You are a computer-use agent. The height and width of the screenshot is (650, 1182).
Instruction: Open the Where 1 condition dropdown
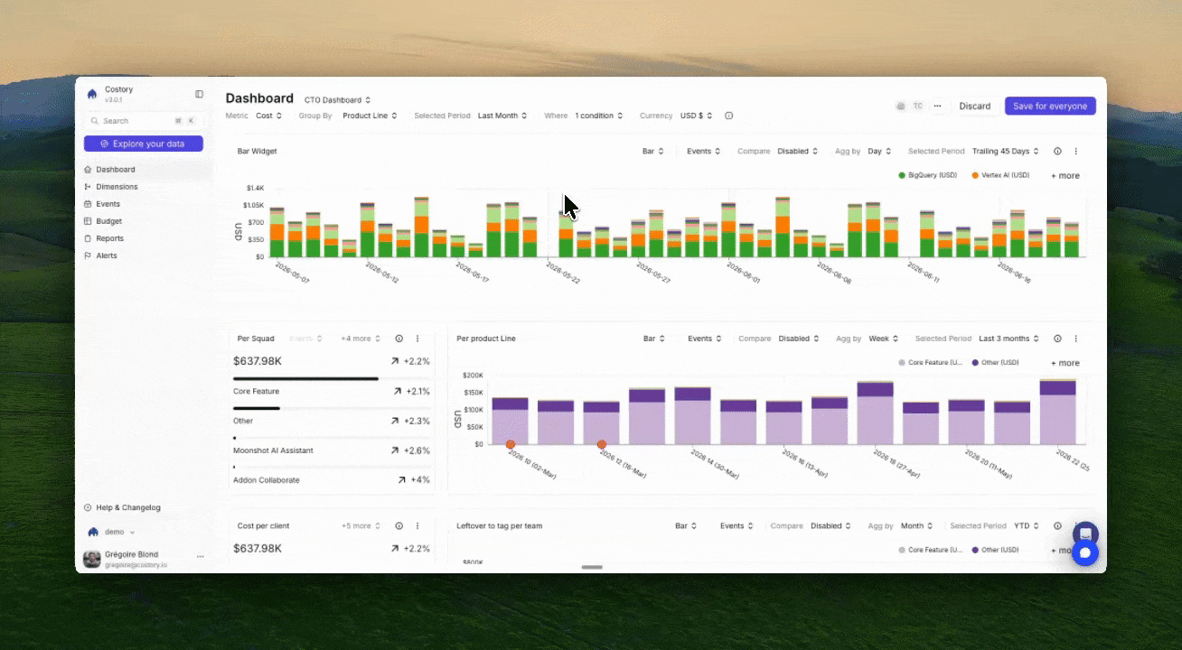[599, 116]
